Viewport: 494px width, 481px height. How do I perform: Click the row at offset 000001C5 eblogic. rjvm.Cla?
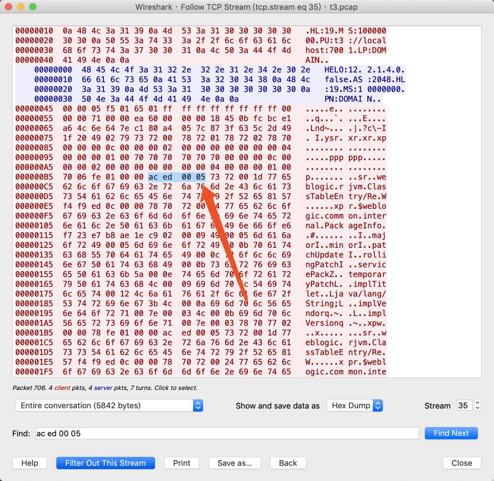[x=201, y=342]
